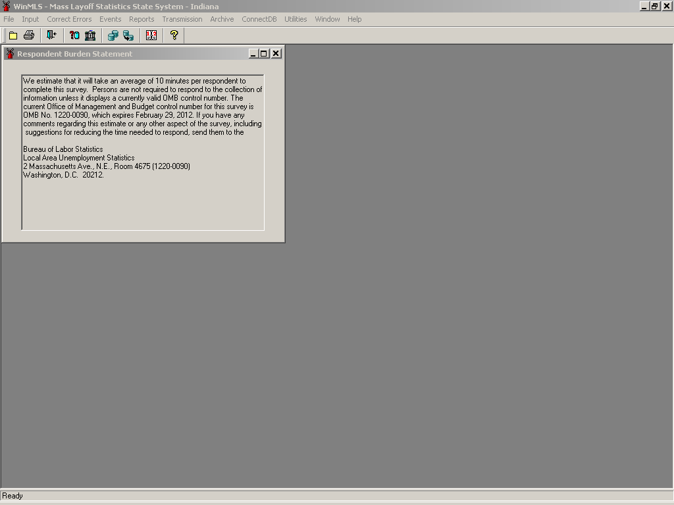Click the printer icon in toolbar
This screenshot has width=674, height=505.
click(29, 36)
